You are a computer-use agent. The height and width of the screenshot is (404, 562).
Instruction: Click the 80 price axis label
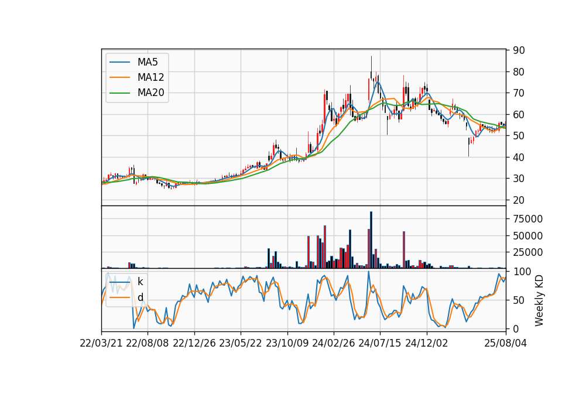click(519, 72)
